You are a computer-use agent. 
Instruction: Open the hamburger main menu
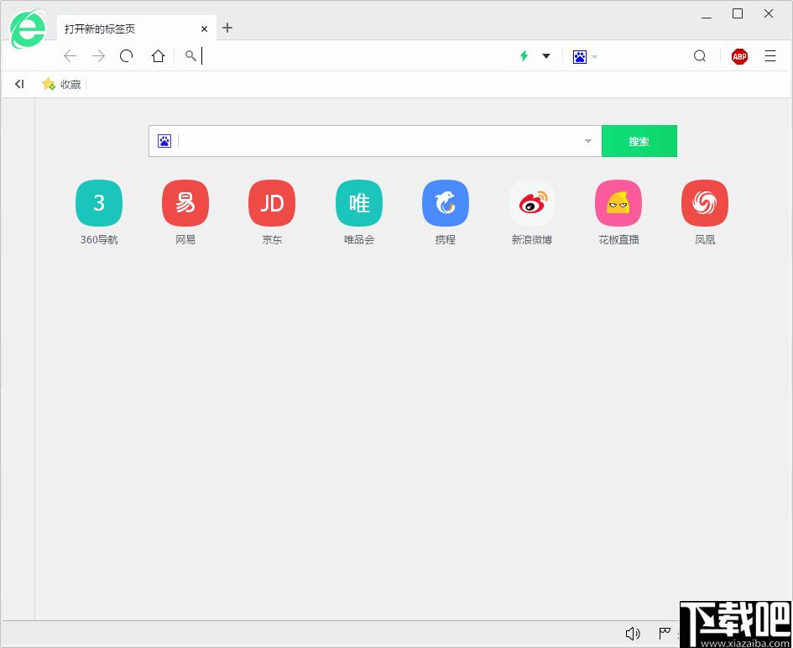[770, 55]
